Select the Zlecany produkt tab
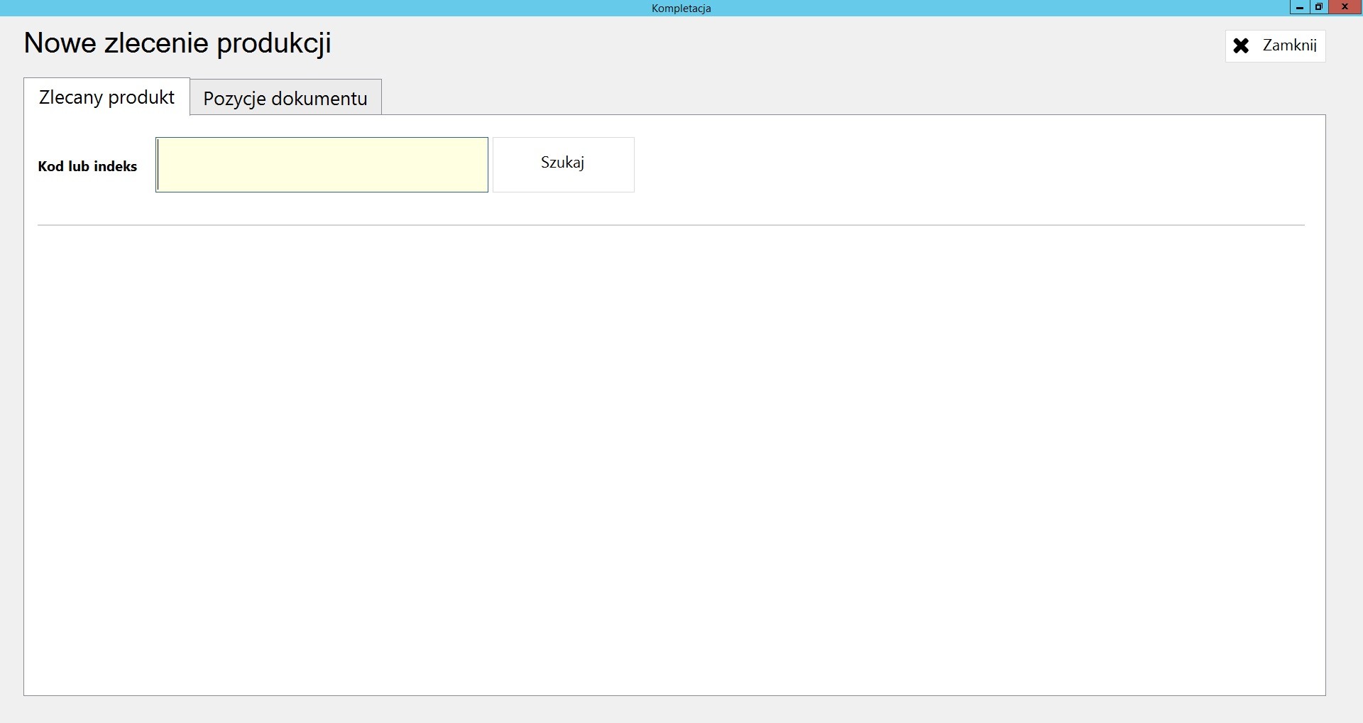 click(106, 97)
